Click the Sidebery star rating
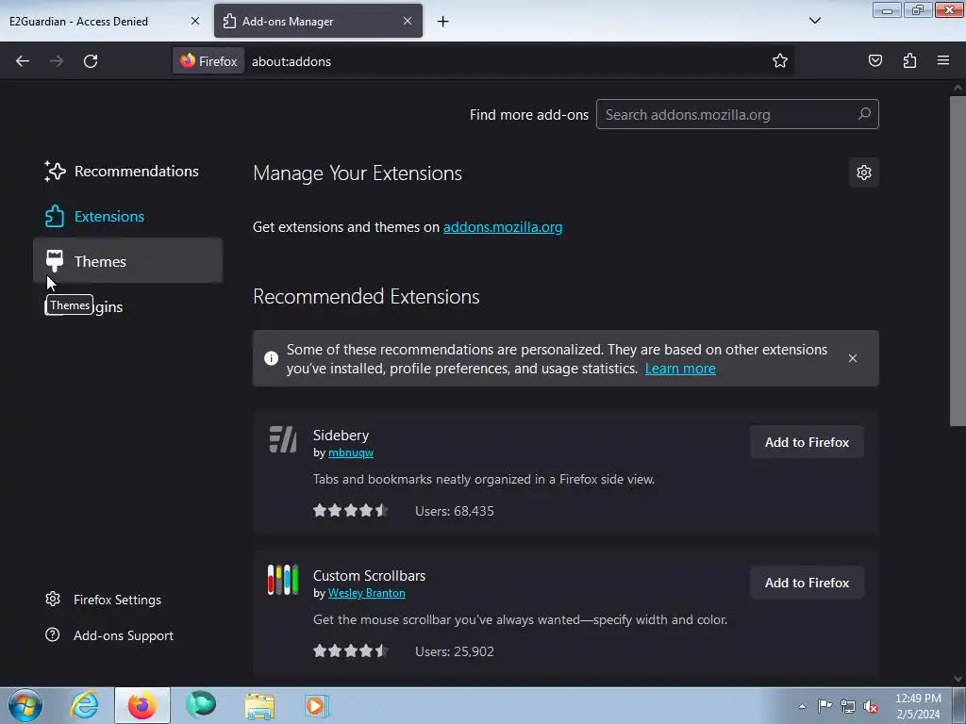 (351, 510)
